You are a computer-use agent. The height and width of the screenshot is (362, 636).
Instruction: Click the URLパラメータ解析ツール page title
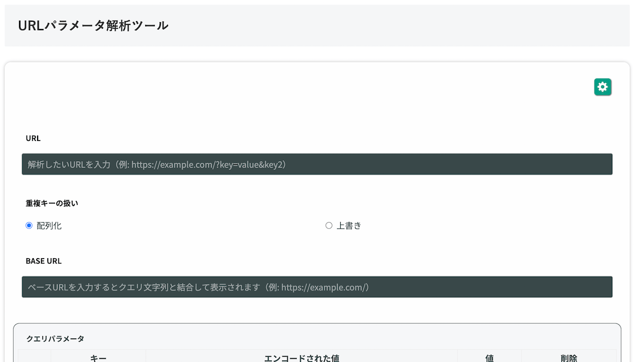(93, 25)
